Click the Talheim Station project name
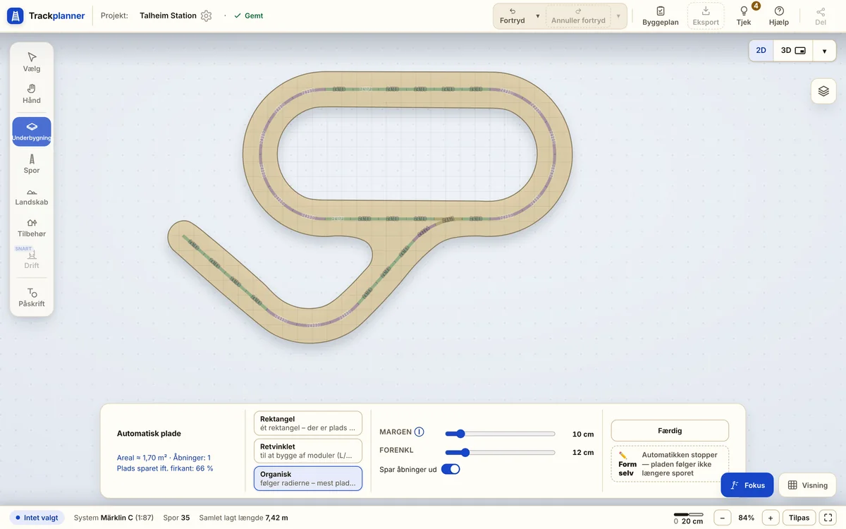The height and width of the screenshot is (529, 846). pos(168,16)
